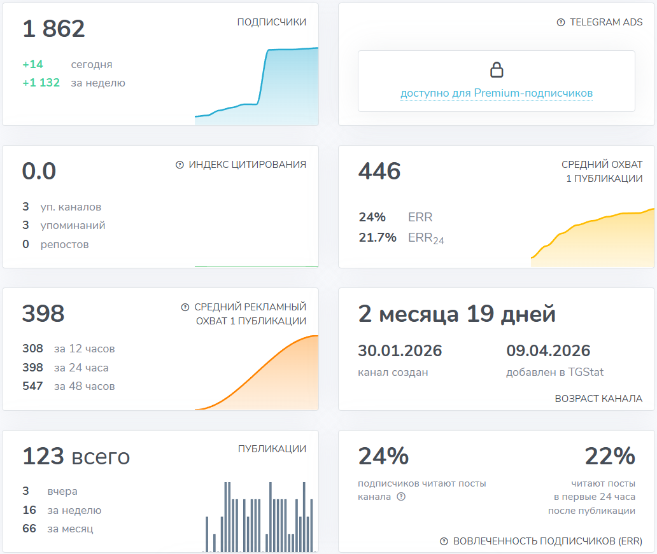Click the 'Возраст канала' label
657x554 pixels.
pos(598,399)
